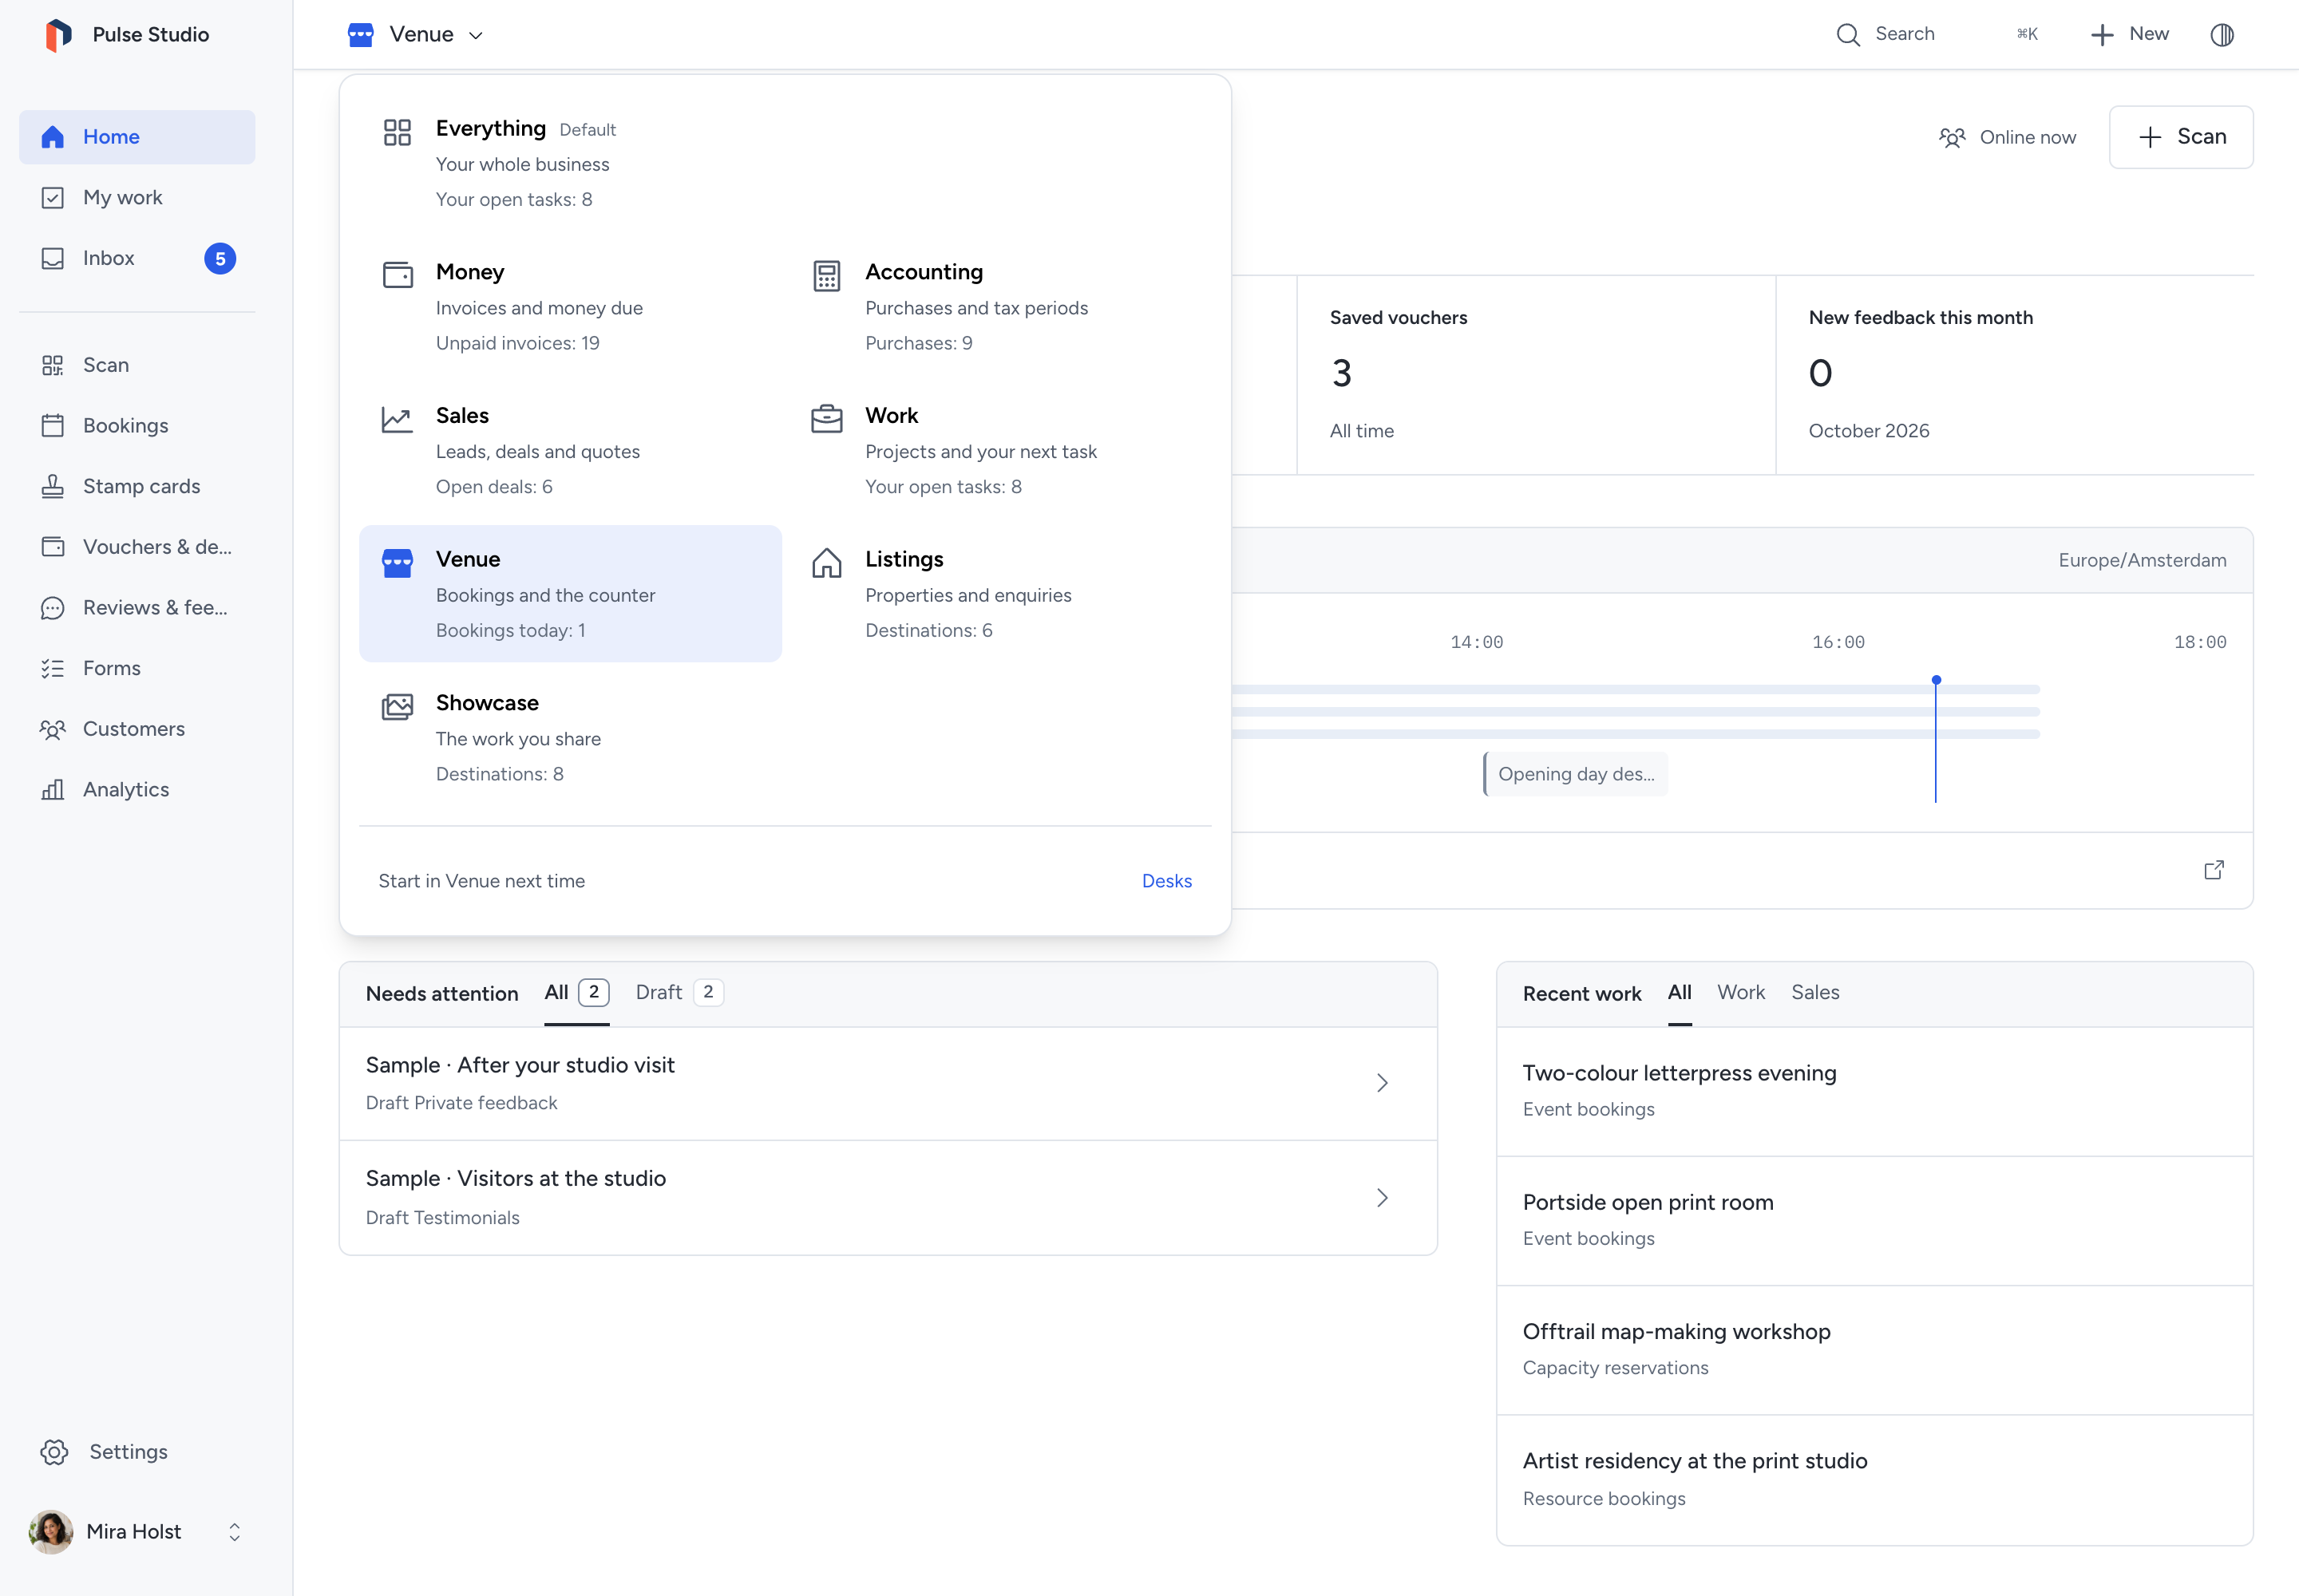Select Money desk option

570,307
